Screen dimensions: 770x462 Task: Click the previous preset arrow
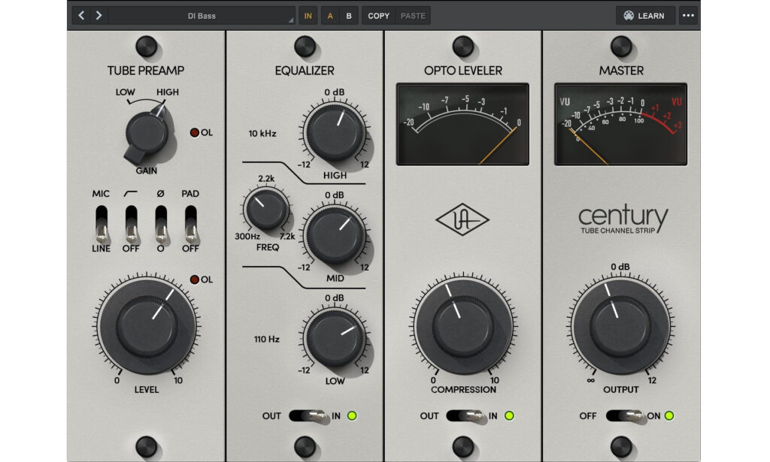pyautogui.click(x=81, y=15)
